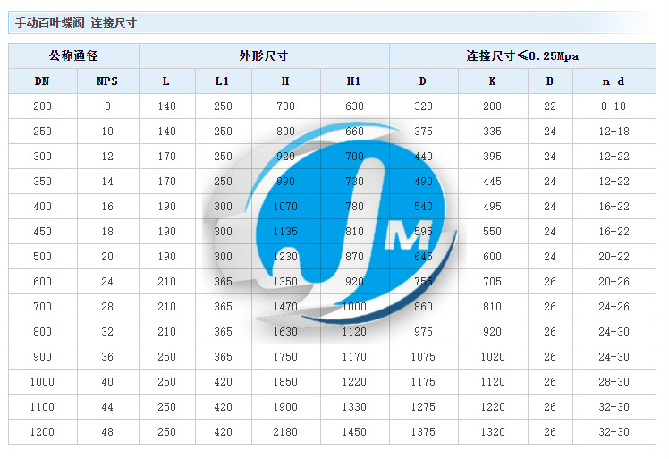Screen dimensions: 669x459
Task: Click K value '705'
Action: pyautogui.click(x=493, y=282)
